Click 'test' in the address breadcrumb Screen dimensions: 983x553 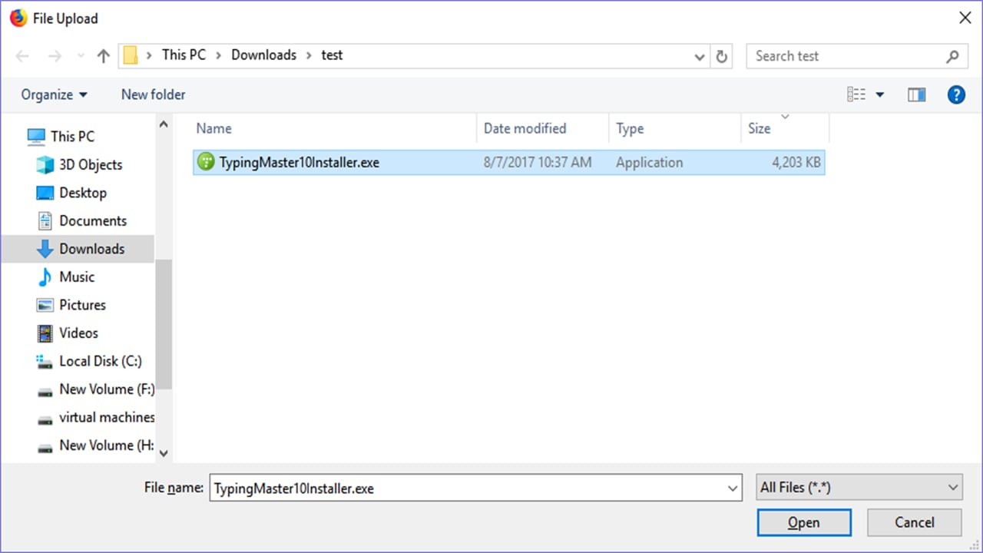click(332, 55)
